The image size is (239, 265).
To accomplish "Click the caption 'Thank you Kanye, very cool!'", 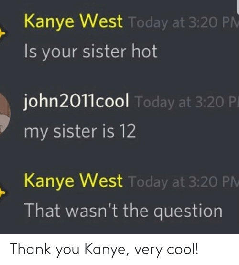I will (x=104, y=250).
